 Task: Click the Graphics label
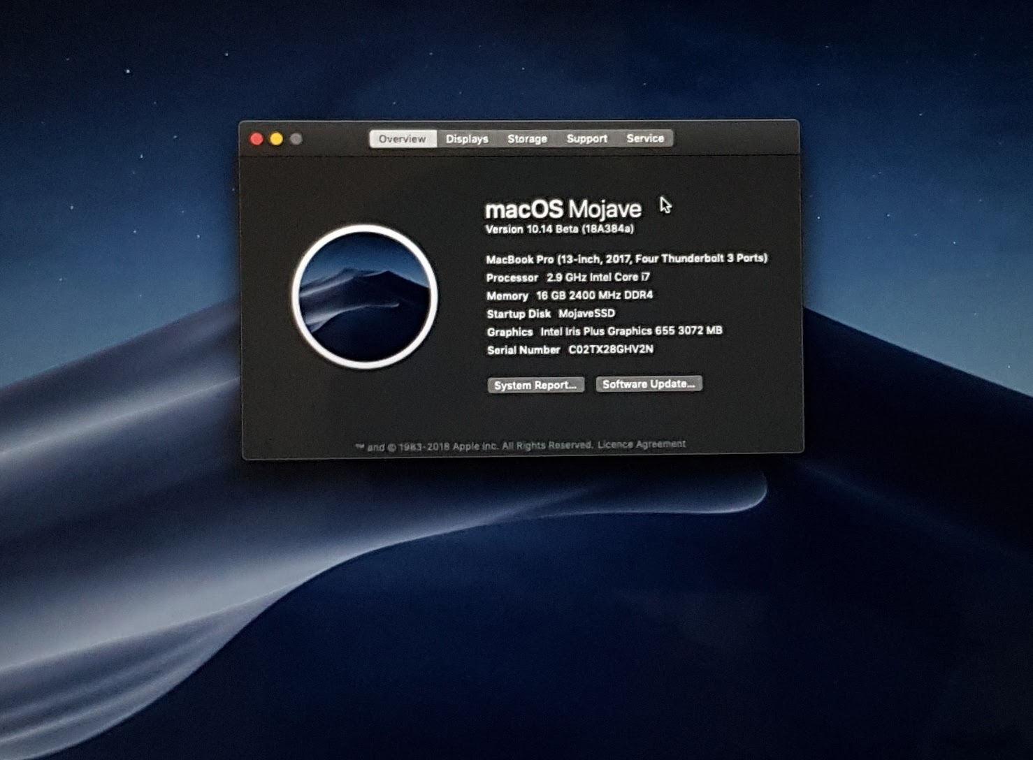[x=510, y=332]
